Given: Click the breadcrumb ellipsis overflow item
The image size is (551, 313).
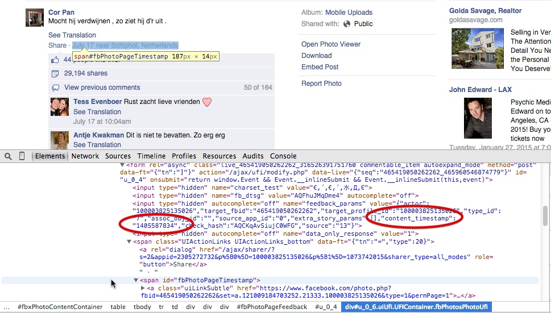Looking at the screenshot, I should [7, 307].
